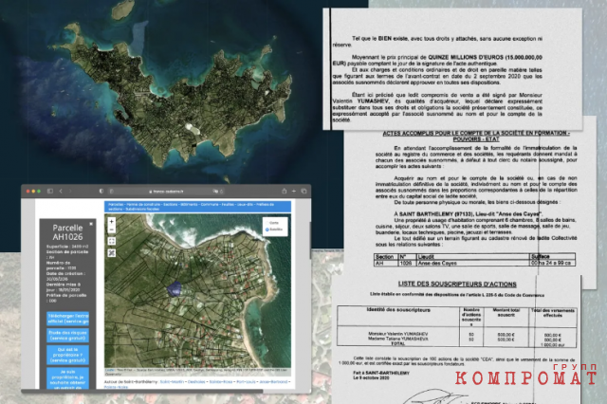Click the map tool icon below fullscreen

(x=112, y=253)
